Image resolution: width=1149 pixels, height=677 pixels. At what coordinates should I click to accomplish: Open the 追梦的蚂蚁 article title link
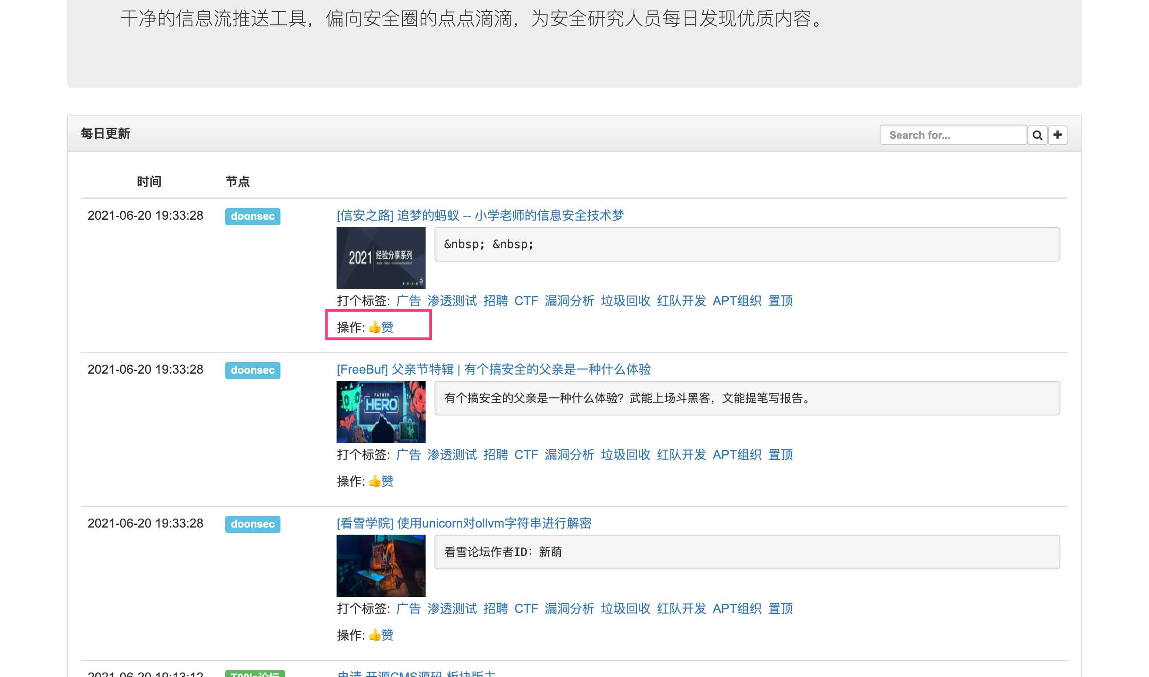[480, 215]
